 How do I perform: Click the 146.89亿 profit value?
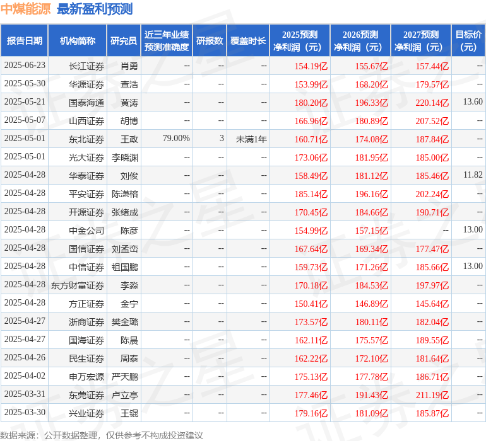[x=371, y=303]
